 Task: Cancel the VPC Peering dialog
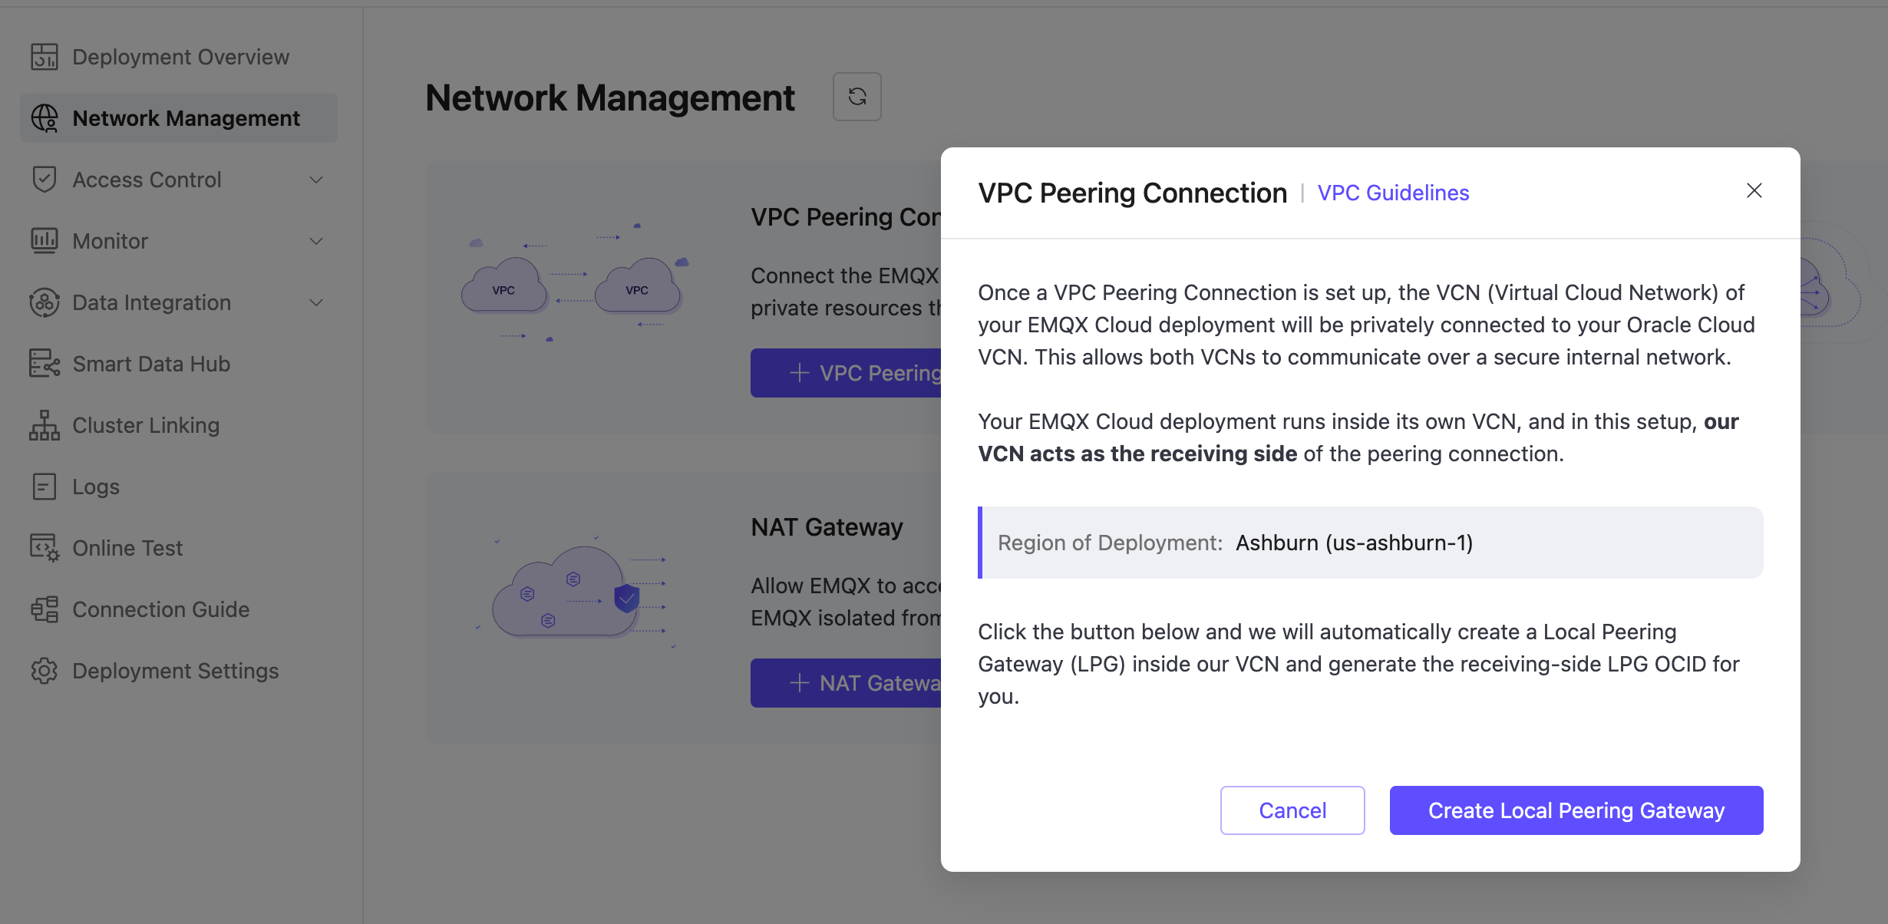pyautogui.click(x=1292, y=810)
